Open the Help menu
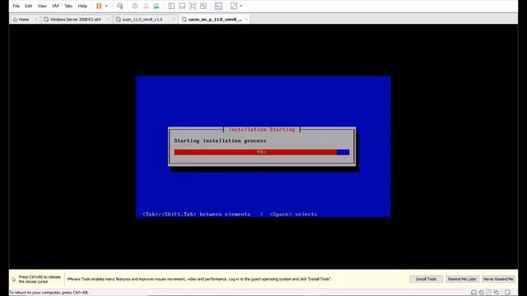527x296 pixels. point(82,6)
